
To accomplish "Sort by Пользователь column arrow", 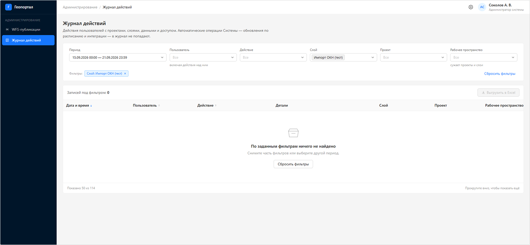I will [x=159, y=106].
